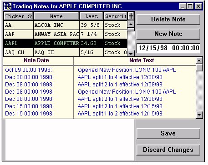The image size is (208, 165).
Task: Click the 34.63 last price cell
Action: click(91, 43)
